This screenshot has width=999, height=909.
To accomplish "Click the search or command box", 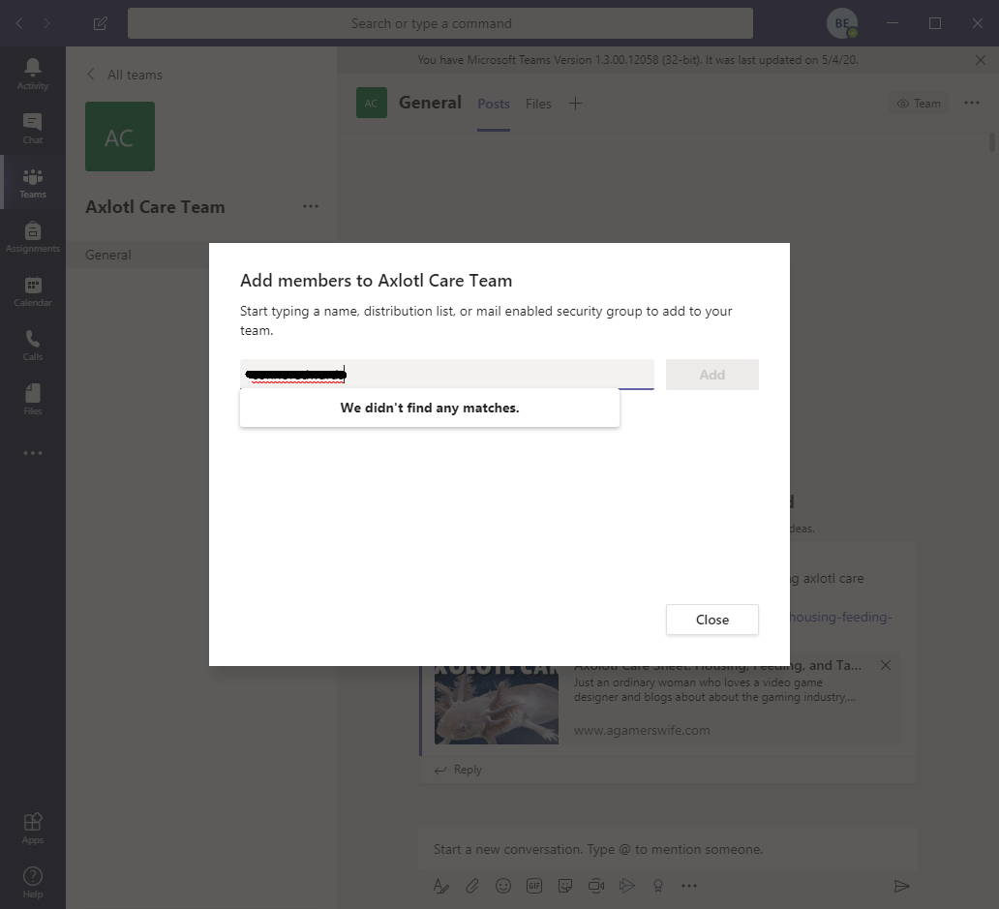I will click(x=440, y=23).
